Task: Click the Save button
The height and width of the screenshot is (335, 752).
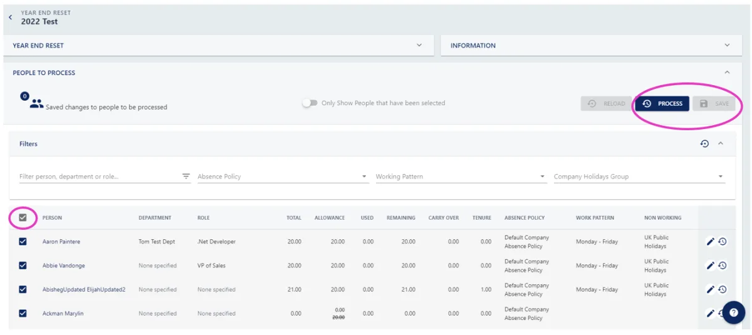Action: [x=714, y=103]
